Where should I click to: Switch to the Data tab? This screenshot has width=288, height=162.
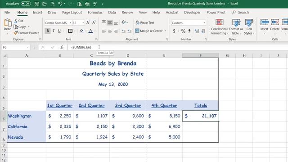112,12
